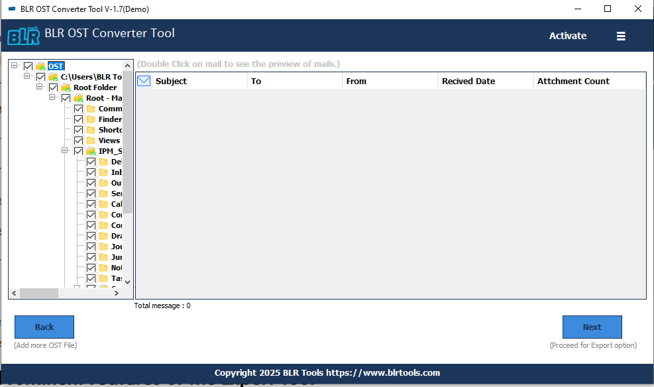The image size is (654, 387).
Task: Open the hamburger menu in top right
Action: point(621,36)
